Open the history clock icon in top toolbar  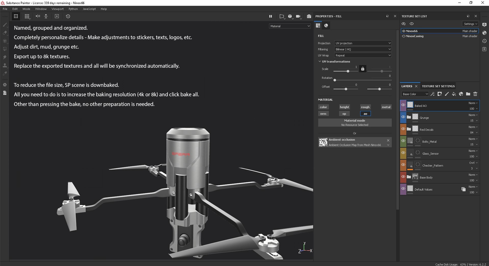(68, 16)
